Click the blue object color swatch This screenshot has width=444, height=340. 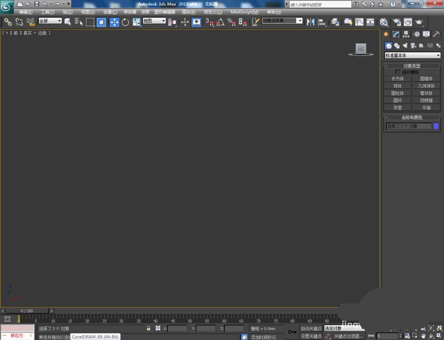[x=436, y=126]
